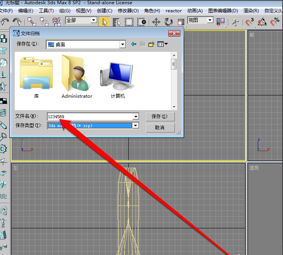Viewport: 283px width, 255px height.
Task: Open reference coordinate dropdown showing 视图
Action: tap(210, 20)
